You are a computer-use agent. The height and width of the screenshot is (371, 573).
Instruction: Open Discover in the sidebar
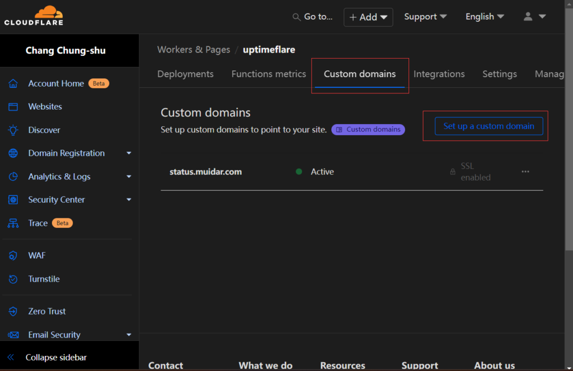44,130
